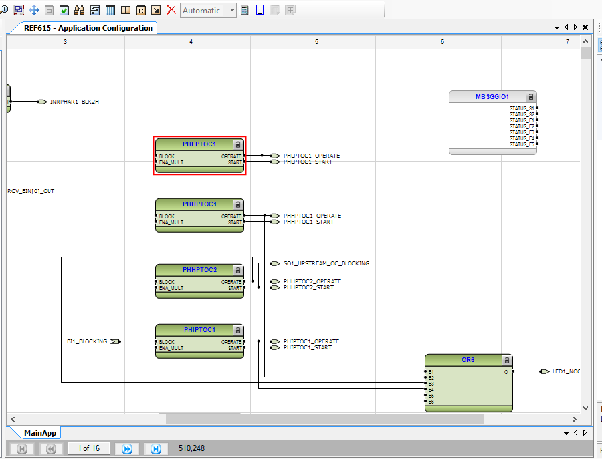602x459 pixels.
Task: Select the blue four-arrow pan tool
Action: 34,10
